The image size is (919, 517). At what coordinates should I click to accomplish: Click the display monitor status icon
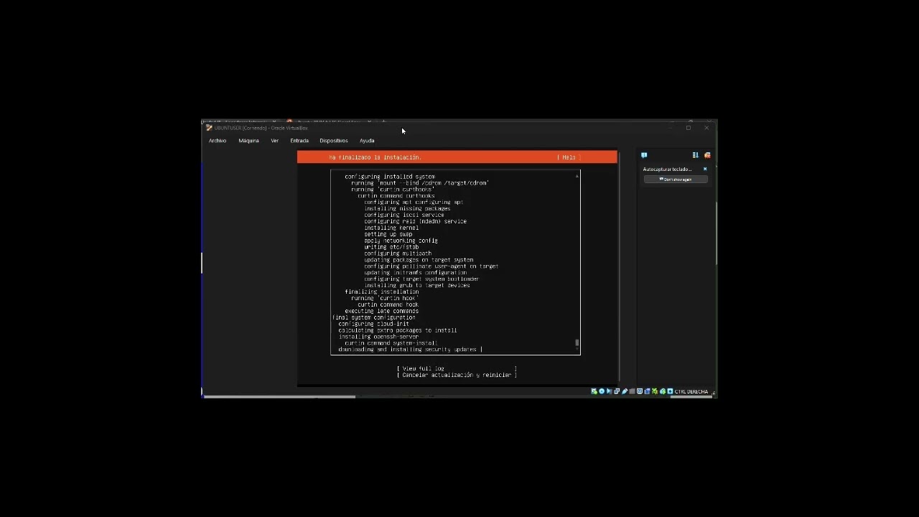(640, 391)
